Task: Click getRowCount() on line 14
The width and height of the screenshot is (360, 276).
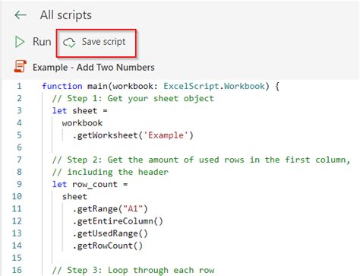Action: 108,246
